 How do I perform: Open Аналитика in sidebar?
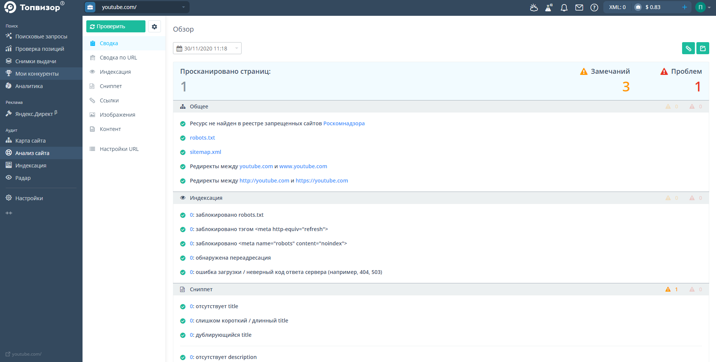41,86
